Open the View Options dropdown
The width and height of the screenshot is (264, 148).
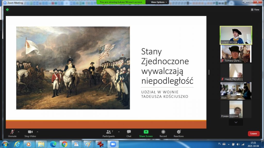(x=159, y=2)
